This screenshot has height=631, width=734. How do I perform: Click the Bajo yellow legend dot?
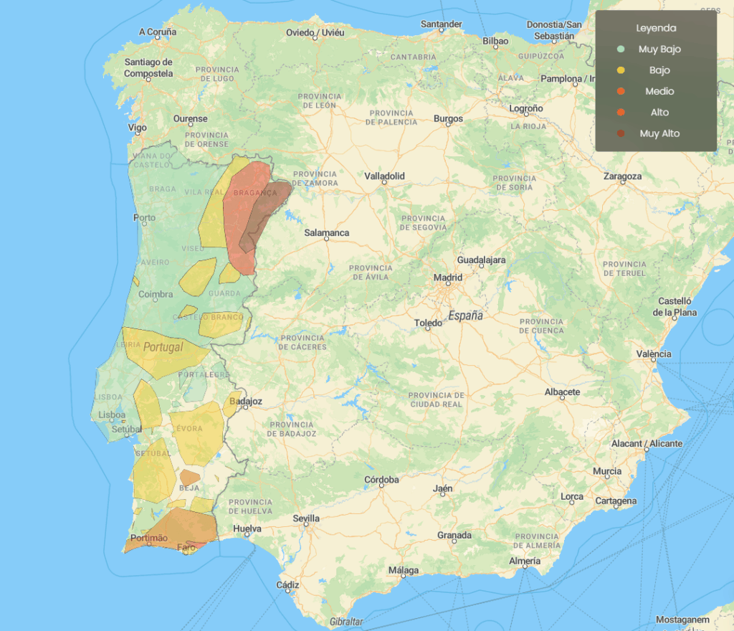coord(621,70)
